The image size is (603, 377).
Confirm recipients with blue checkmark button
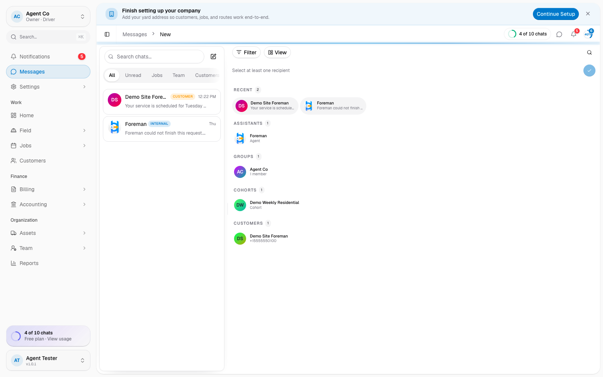point(589,70)
